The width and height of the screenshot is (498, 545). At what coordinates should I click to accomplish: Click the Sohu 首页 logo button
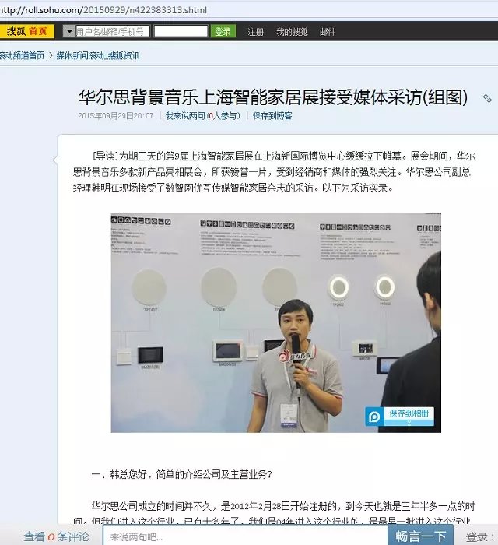coord(26,31)
